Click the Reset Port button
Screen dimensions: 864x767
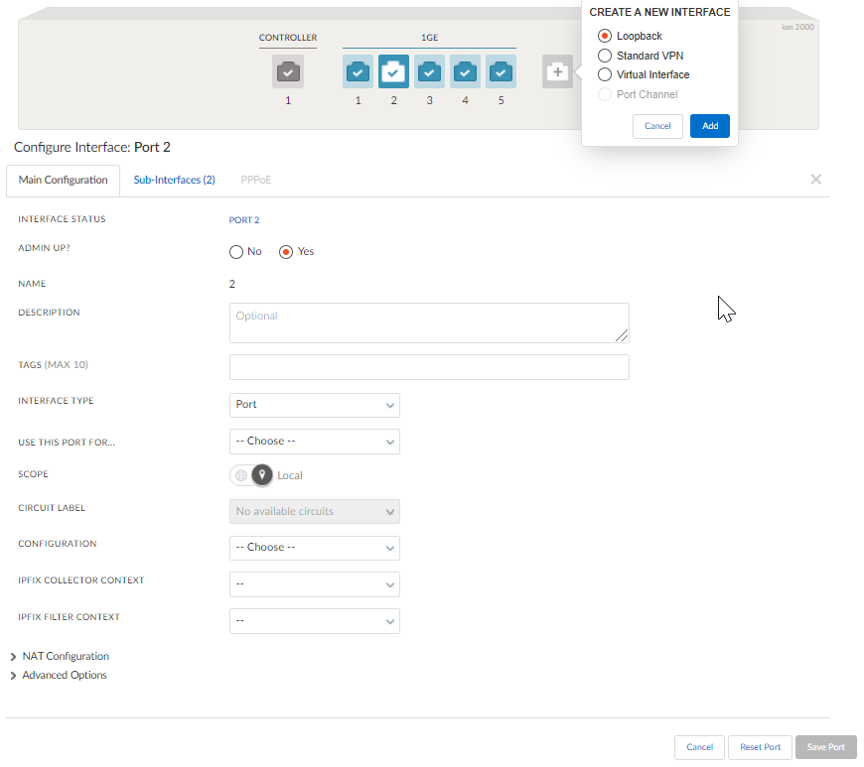(760, 747)
